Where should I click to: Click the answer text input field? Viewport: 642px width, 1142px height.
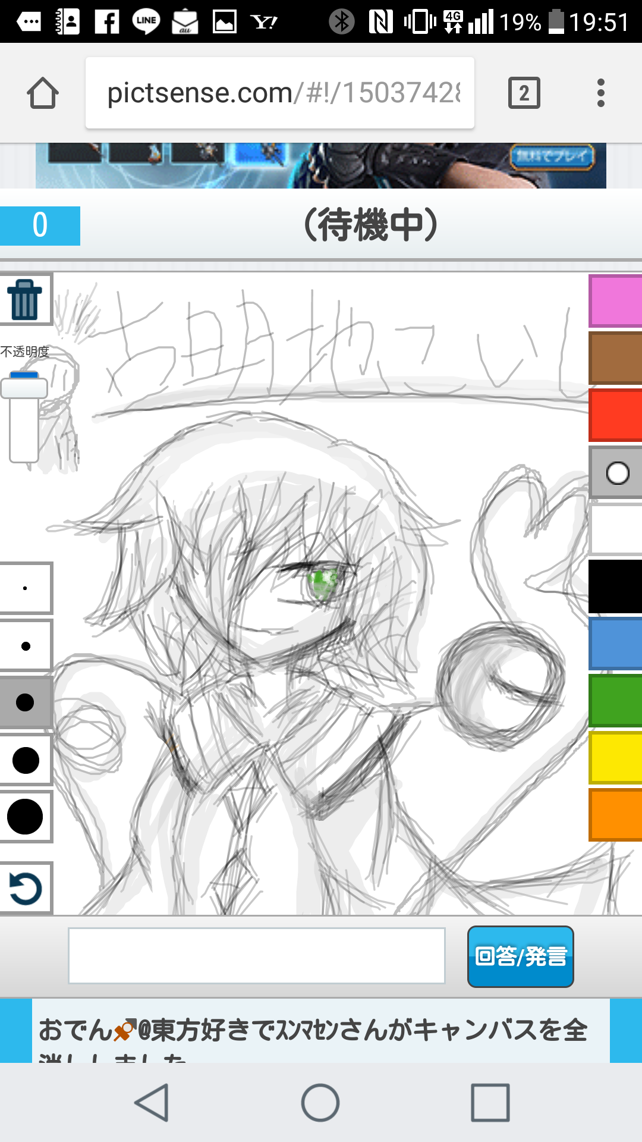pos(256,956)
